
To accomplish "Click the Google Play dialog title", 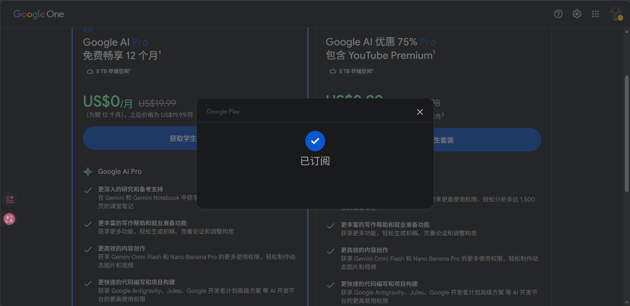I will click(223, 112).
